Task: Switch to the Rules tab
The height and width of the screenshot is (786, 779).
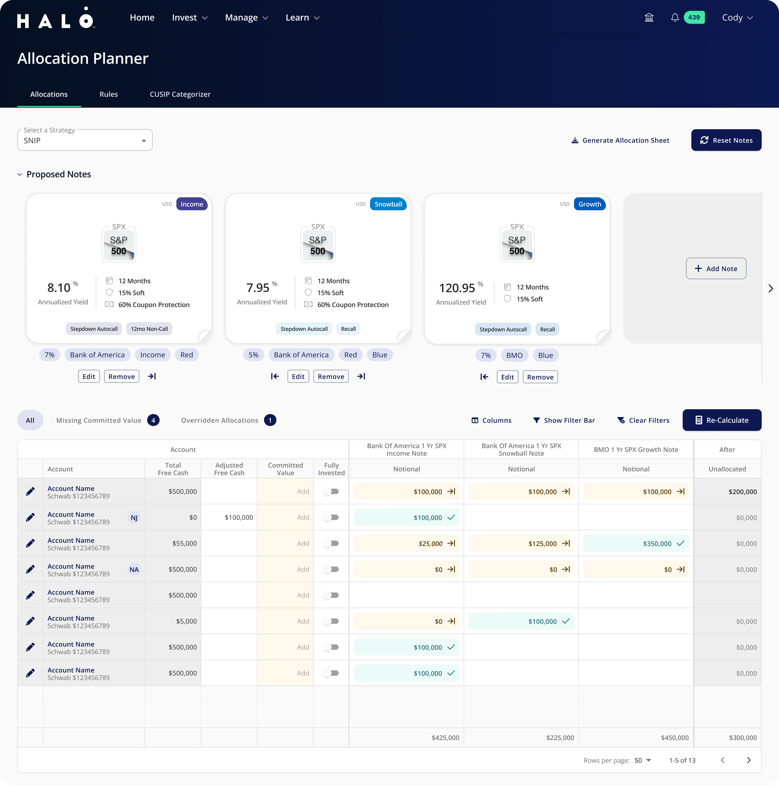Action: point(108,94)
